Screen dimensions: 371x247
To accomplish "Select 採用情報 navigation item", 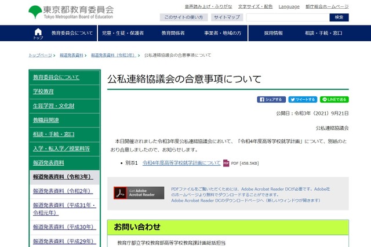I will pyautogui.click(x=274, y=33).
